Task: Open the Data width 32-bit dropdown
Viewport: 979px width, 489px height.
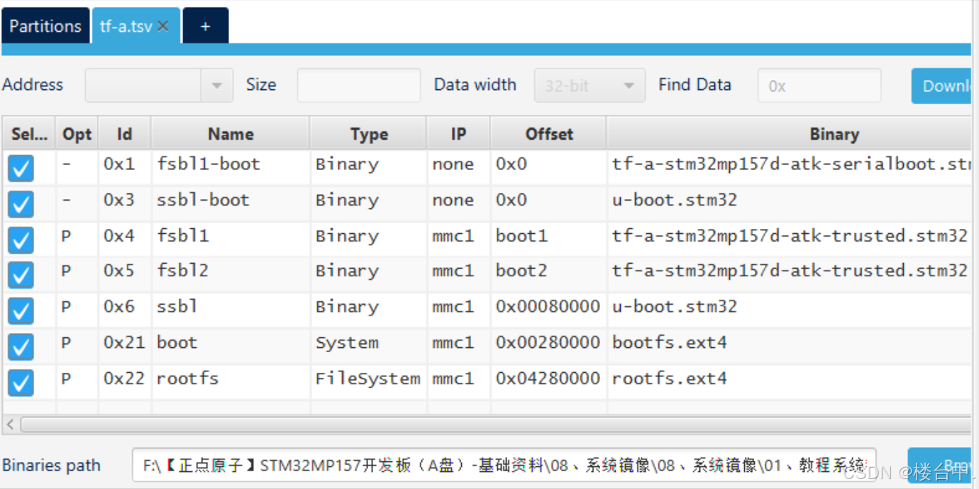Action: (590, 86)
